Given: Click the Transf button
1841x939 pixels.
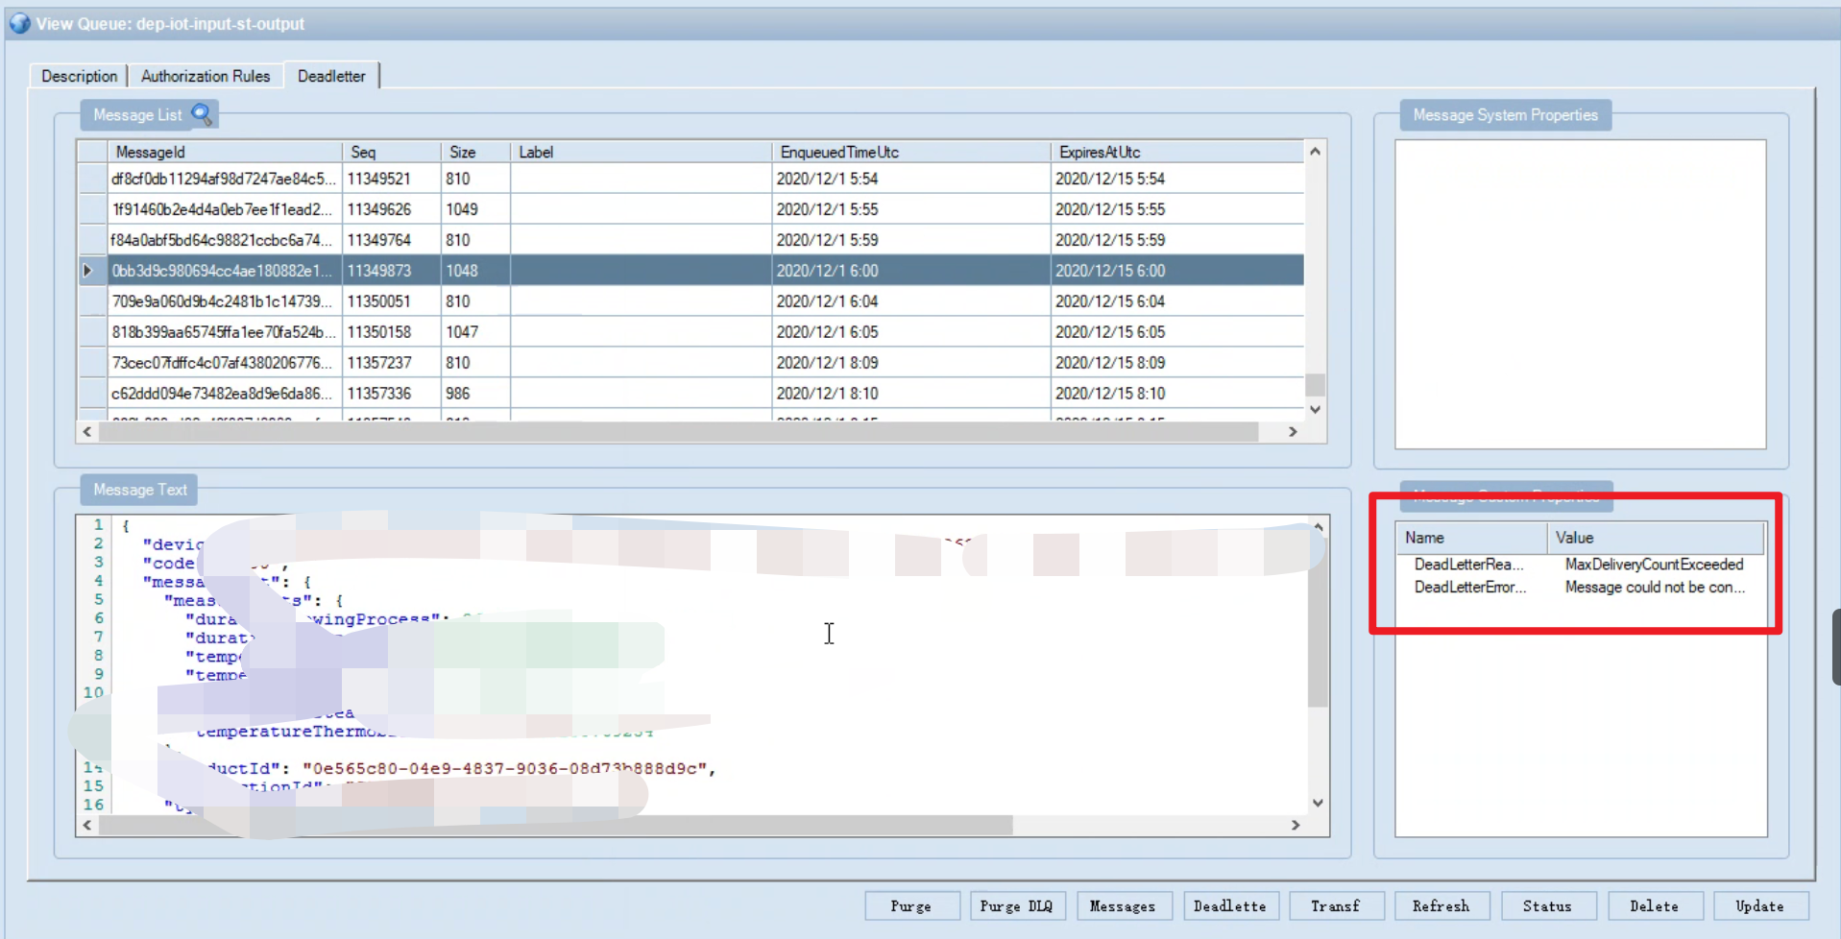Looking at the screenshot, I should click(1334, 905).
